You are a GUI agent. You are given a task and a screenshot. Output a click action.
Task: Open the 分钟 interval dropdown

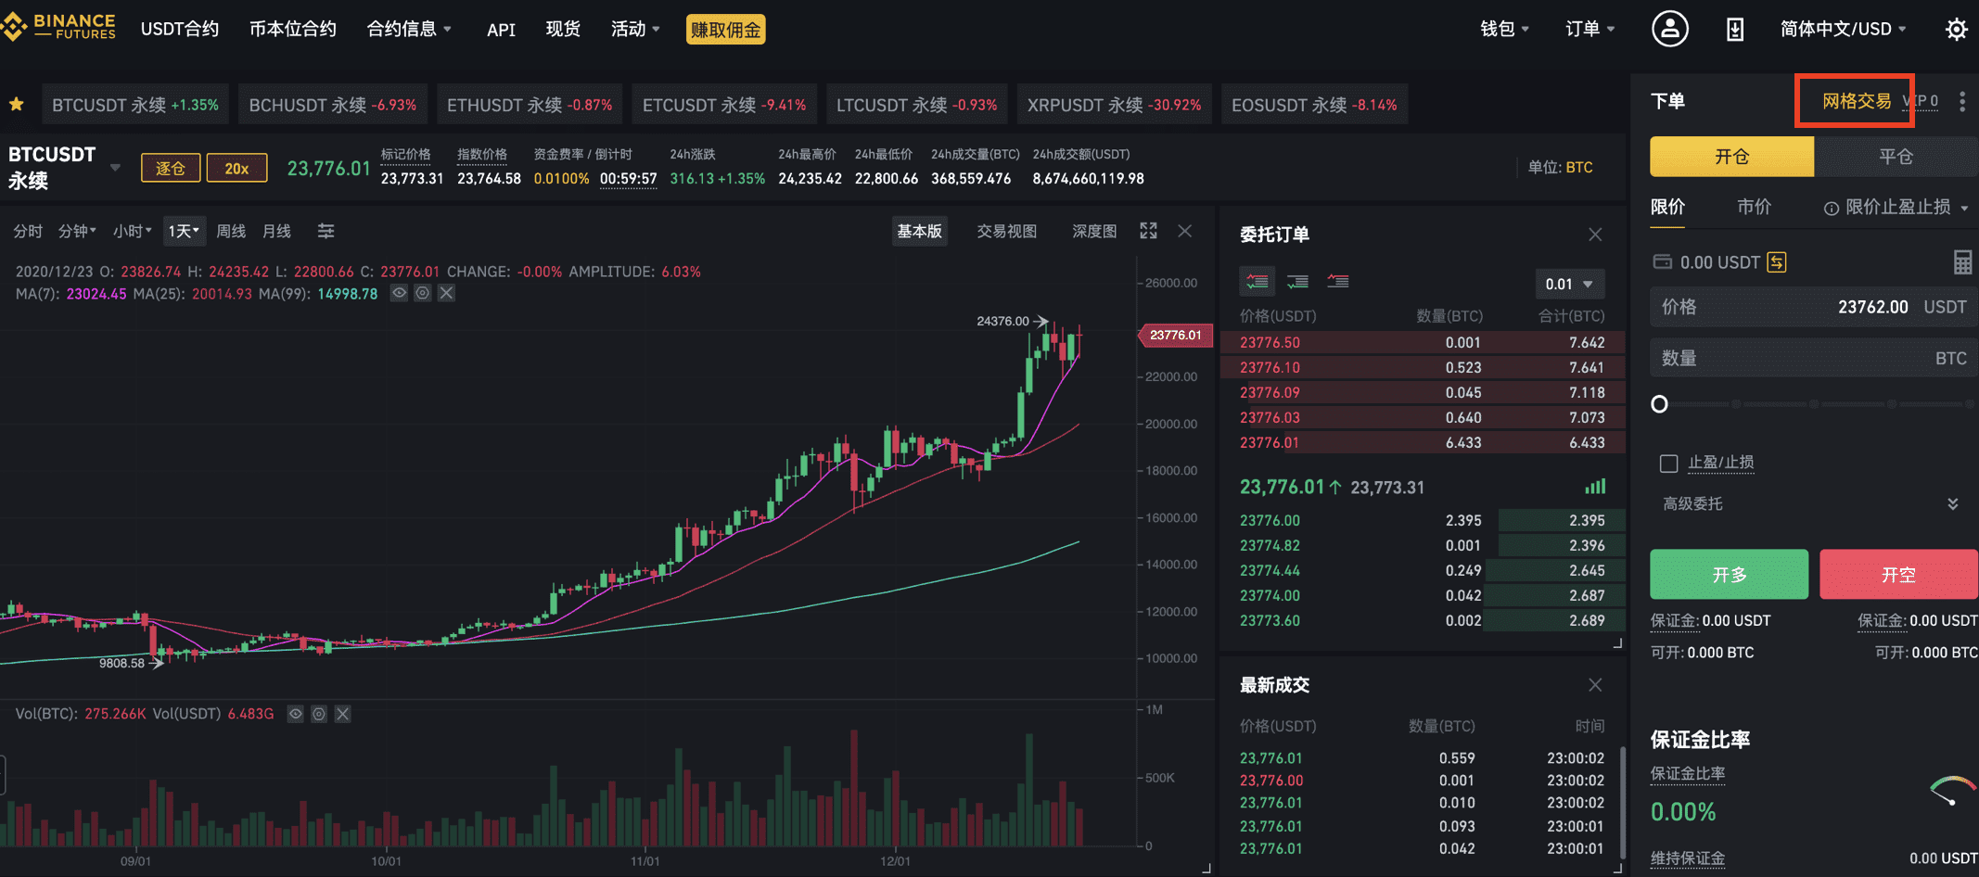[x=77, y=231]
